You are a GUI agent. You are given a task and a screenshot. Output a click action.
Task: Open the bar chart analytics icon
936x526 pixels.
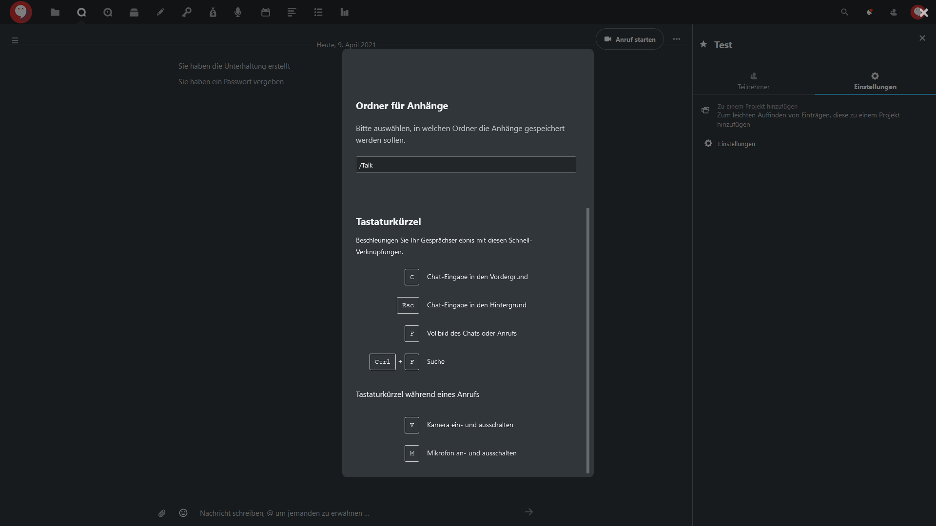(x=345, y=12)
